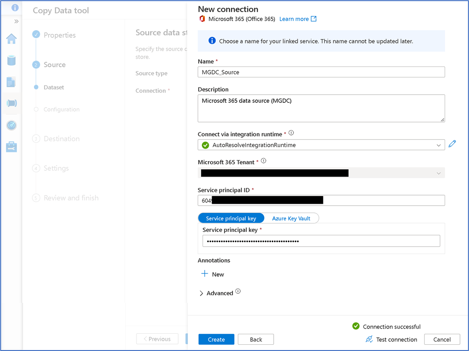The width and height of the screenshot is (469, 351).
Task: Click the Service principal ID field
Action: (321, 200)
